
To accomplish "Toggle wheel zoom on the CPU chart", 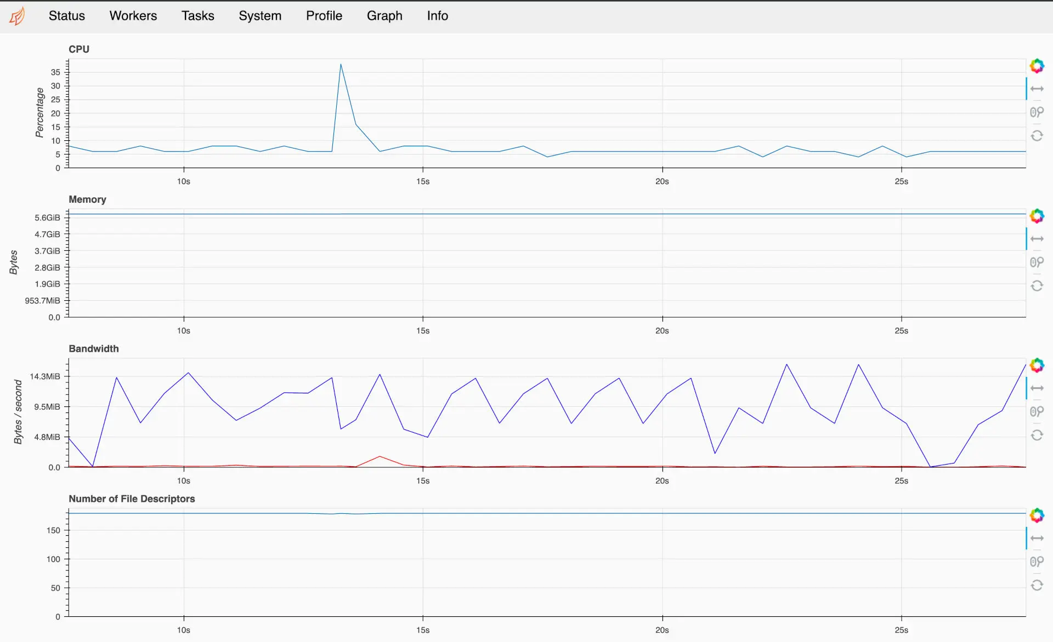I will click(1038, 112).
